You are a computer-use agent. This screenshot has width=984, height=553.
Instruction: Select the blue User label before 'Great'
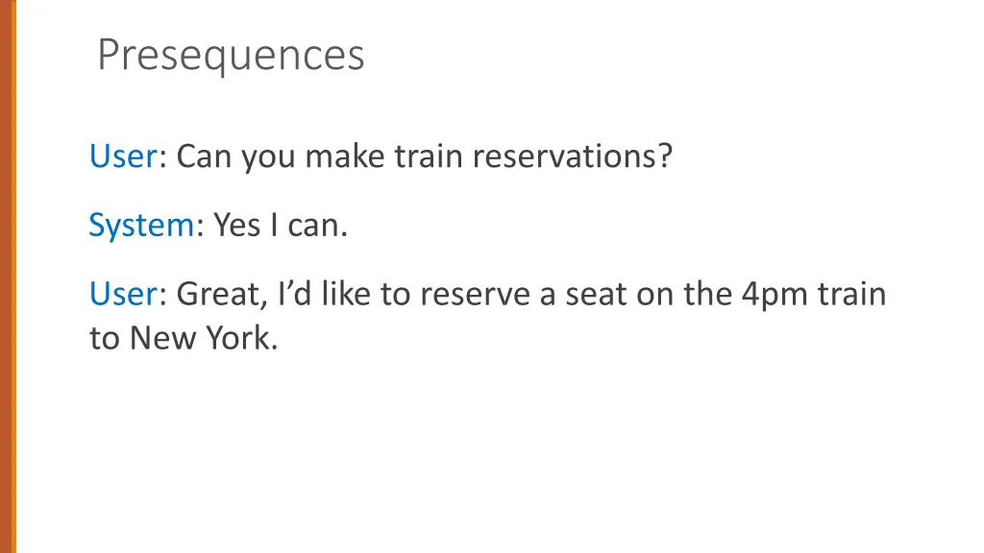(123, 294)
